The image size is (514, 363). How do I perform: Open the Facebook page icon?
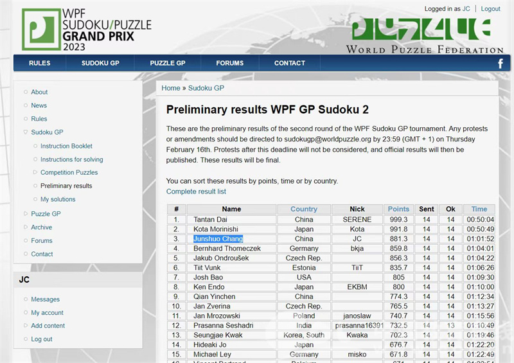pos(501,63)
